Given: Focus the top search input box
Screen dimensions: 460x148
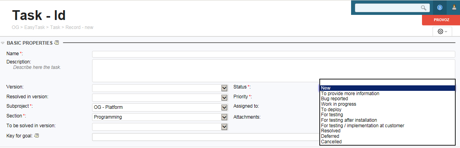Looking at the screenshot, I should click(392, 8).
